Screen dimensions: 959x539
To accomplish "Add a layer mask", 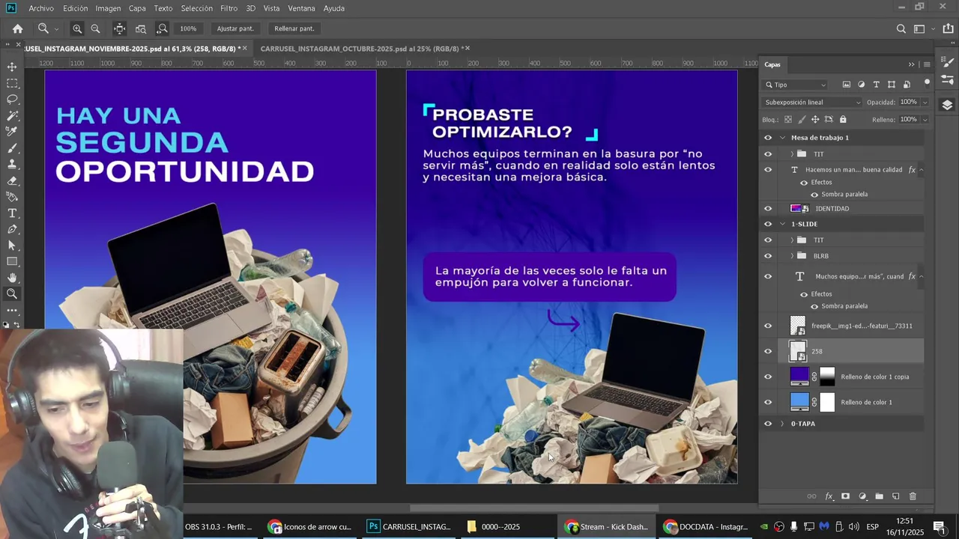I will point(845,496).
